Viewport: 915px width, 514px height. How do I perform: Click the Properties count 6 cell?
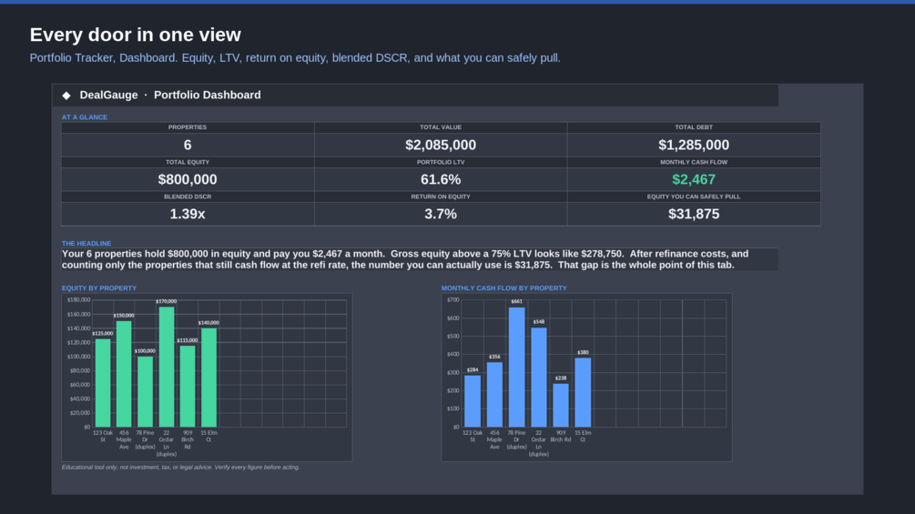[188, 145]
